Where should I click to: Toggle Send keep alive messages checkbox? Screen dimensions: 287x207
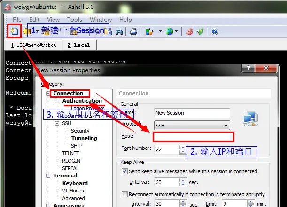pyautogui.click(x=124, y=171)
